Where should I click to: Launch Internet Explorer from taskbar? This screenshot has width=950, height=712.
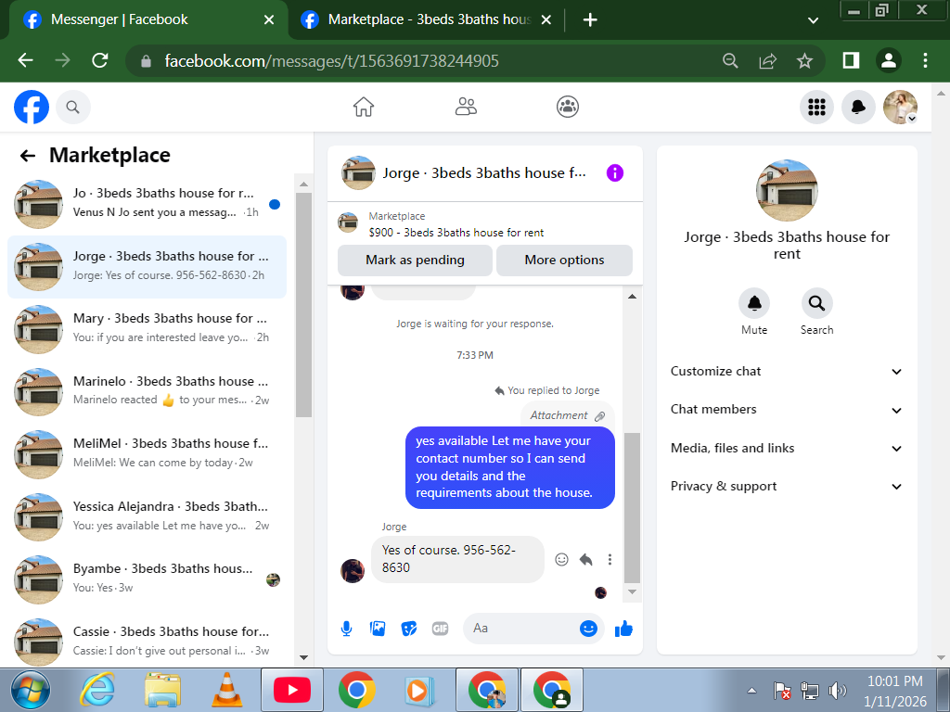coord(97,690)
